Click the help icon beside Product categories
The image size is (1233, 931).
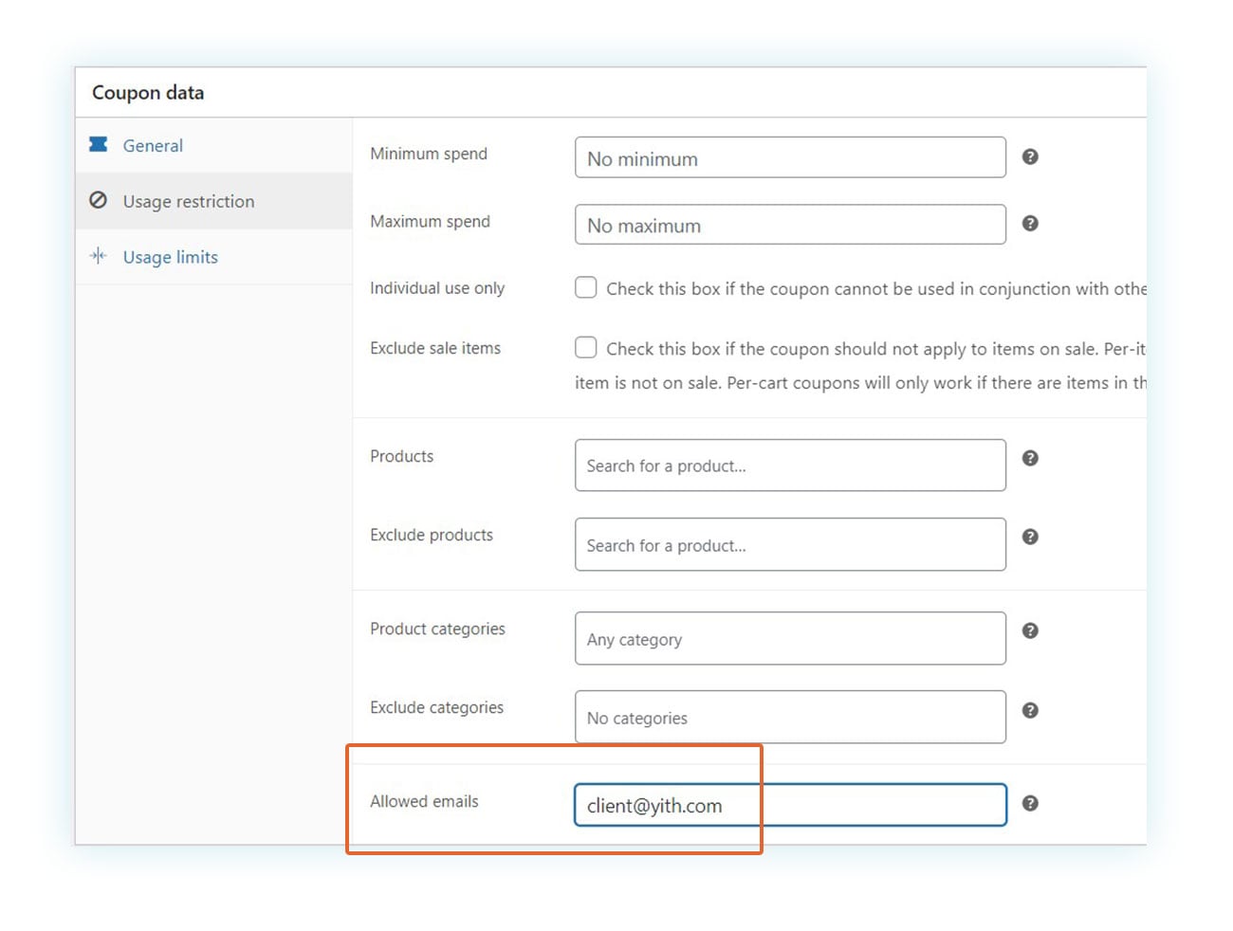(1030, 630)
